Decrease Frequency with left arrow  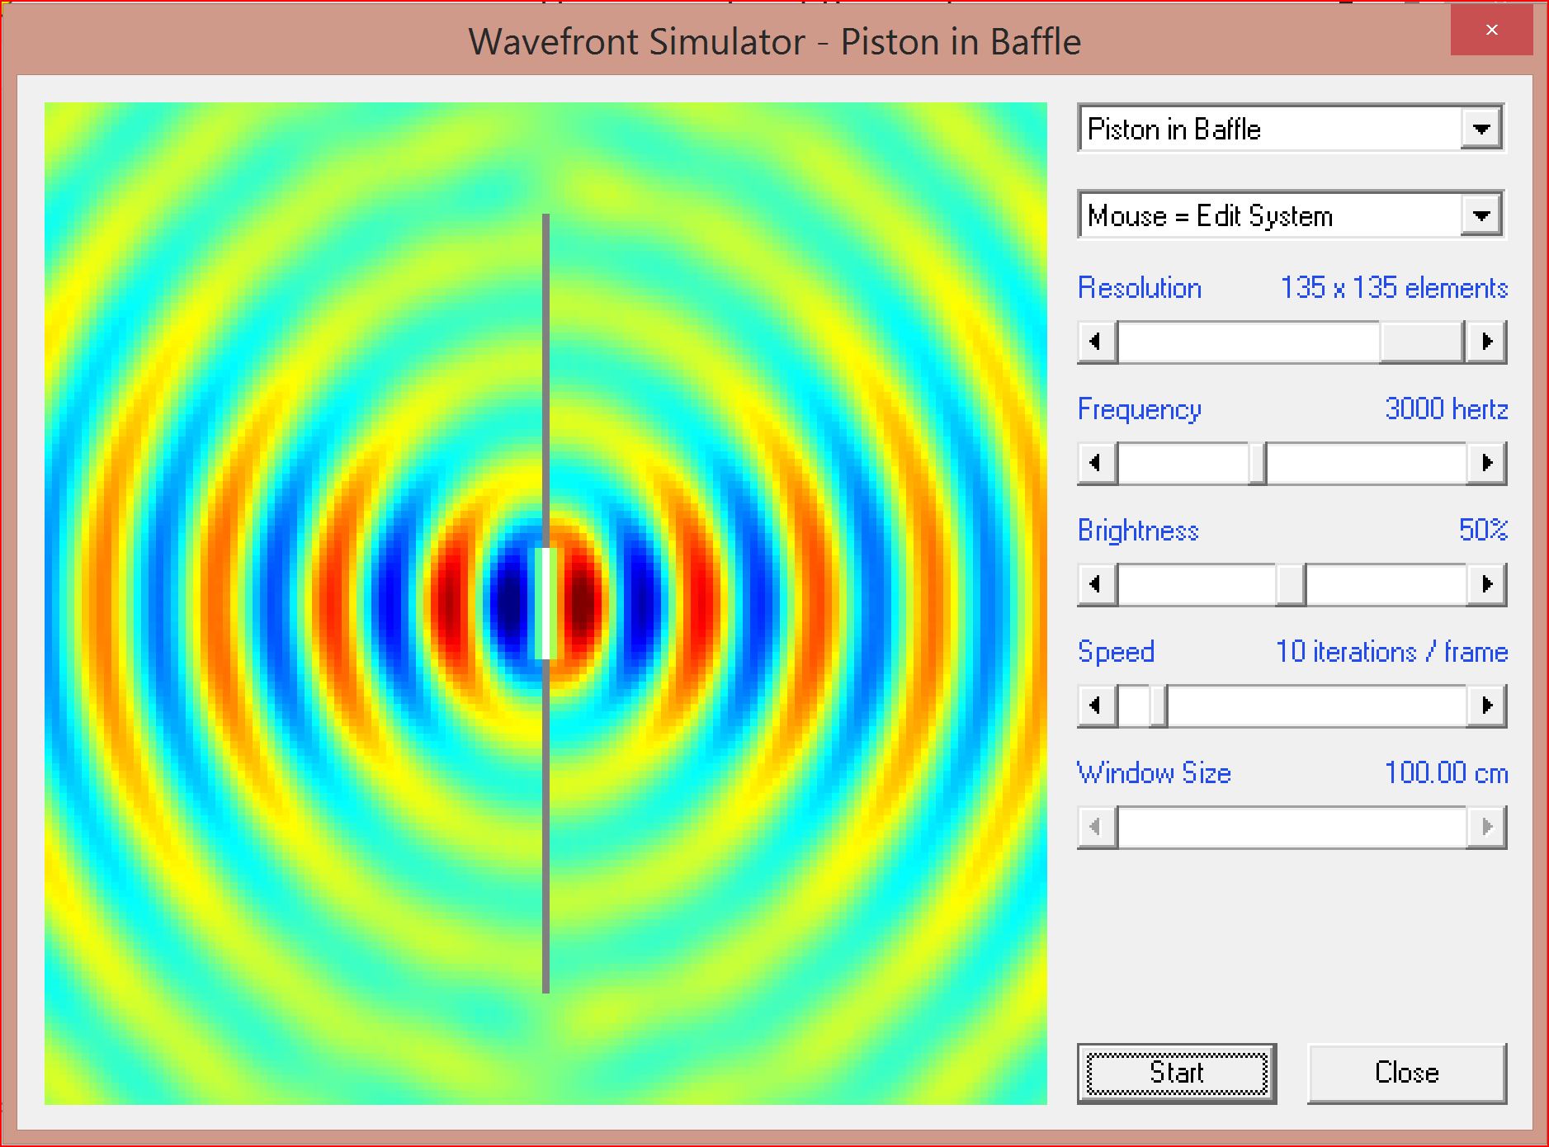coord(1097,463)
